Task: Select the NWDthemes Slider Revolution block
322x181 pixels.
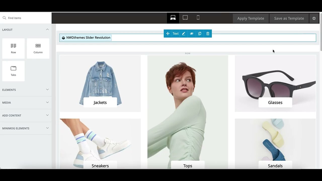Action: 86,38
